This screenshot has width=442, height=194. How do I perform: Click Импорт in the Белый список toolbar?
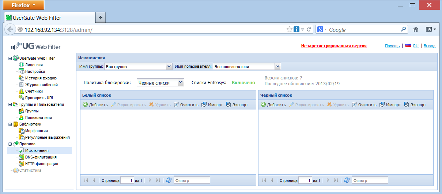tap(212, 105)
